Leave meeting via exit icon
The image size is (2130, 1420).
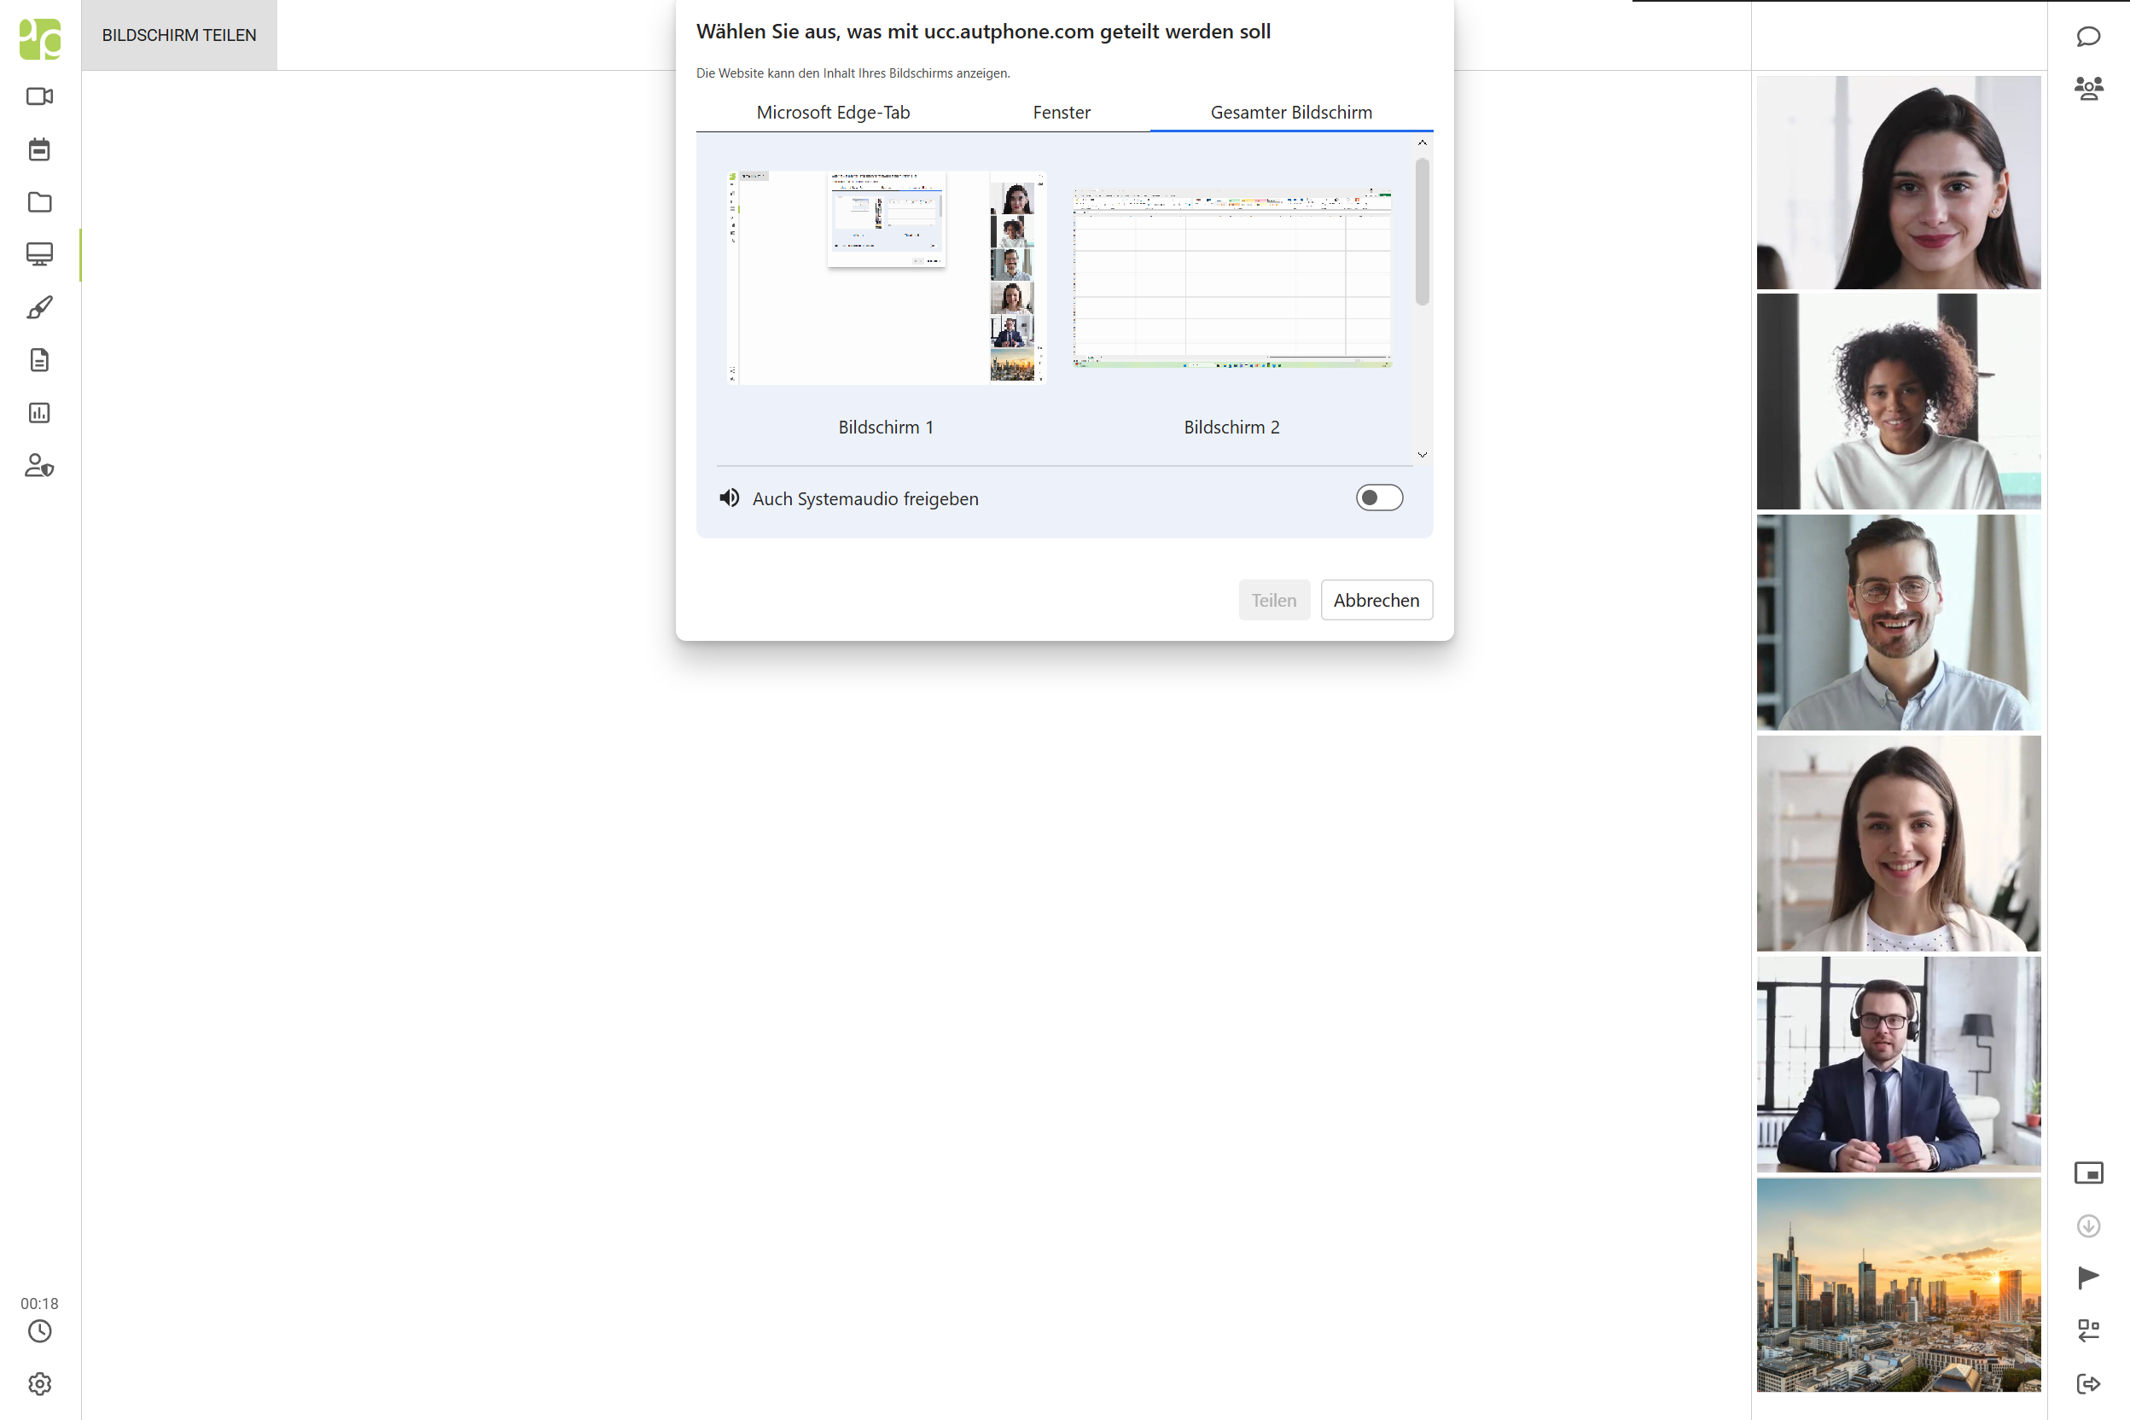point(2088,1382)
